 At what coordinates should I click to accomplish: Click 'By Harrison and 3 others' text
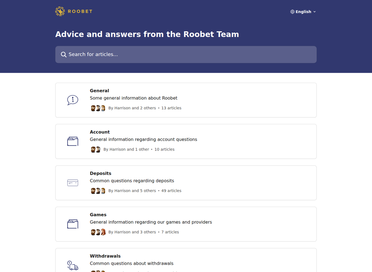tap(132, 232)
